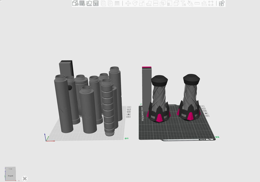The height and width of the screenshot is (182, 260).
Task: Choose the Lay on face tool
Action: (x=149, y=3)
